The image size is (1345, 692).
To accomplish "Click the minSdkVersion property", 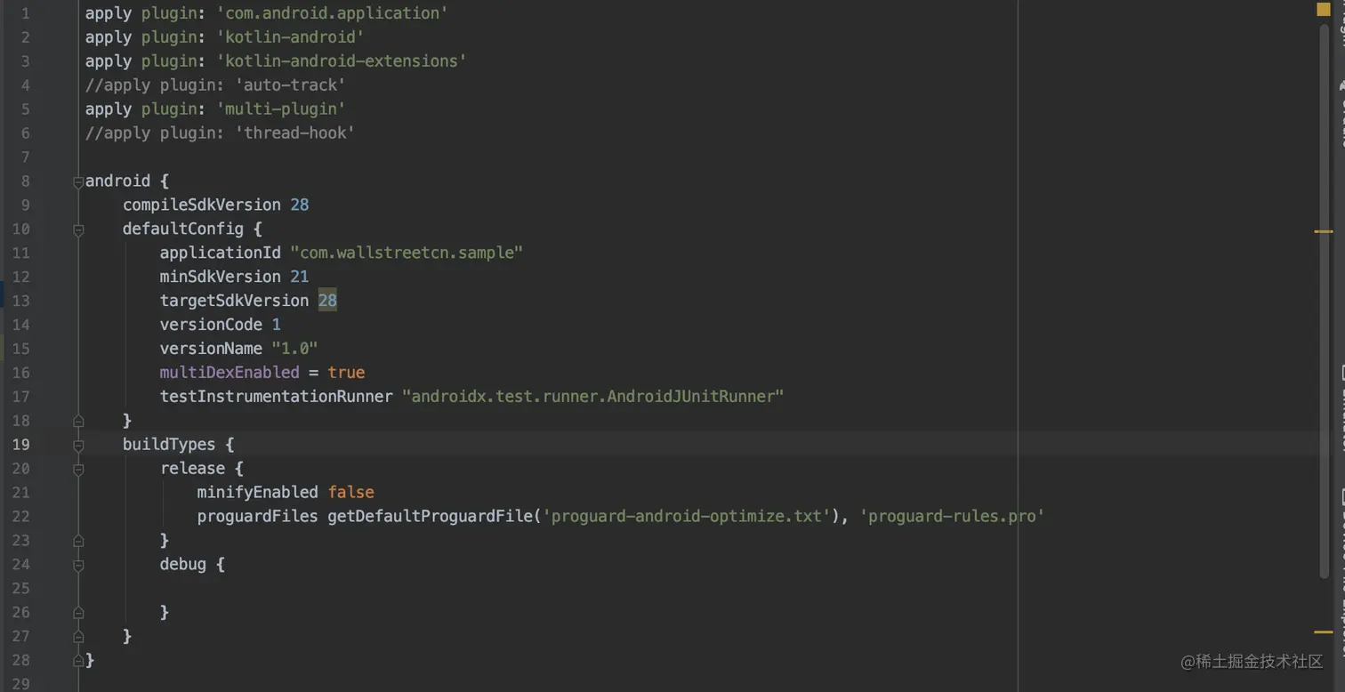I will (x=221, y=278).
